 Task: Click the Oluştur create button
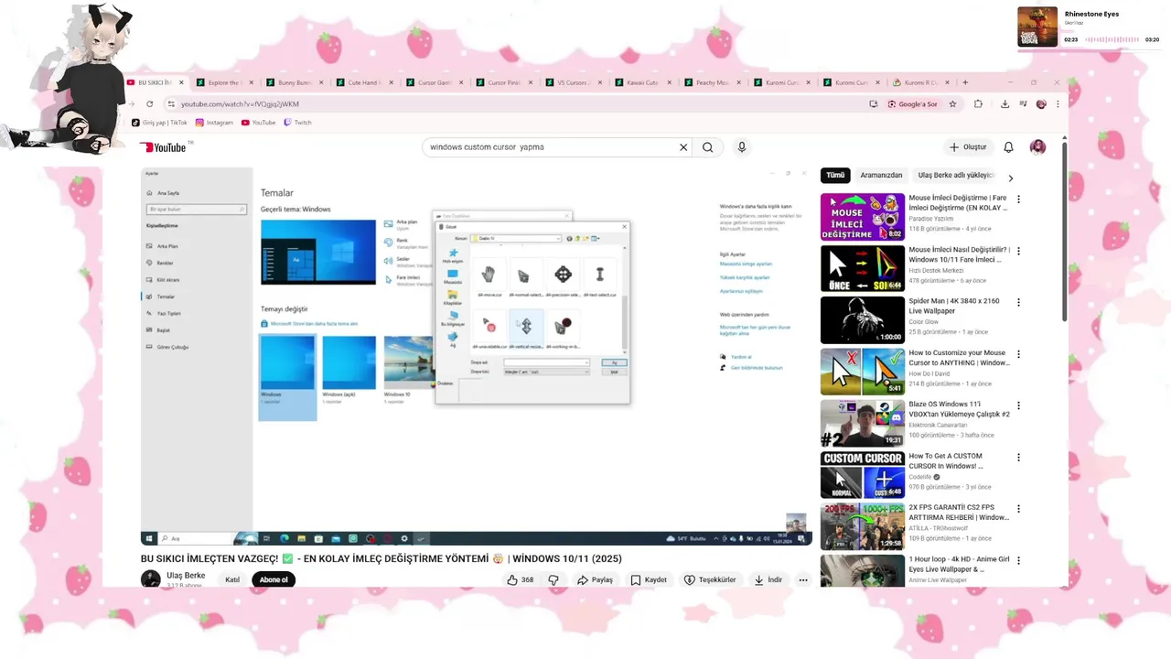968,147
